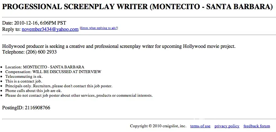This screenshot has height=132, width=276.
Task: Click the "Reply to:" label
Action: 11,29
